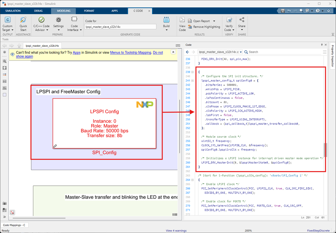This screenshot has height=233, width=336.
Task: Click the model data editor icon
Action: click(x=4, y=210)
